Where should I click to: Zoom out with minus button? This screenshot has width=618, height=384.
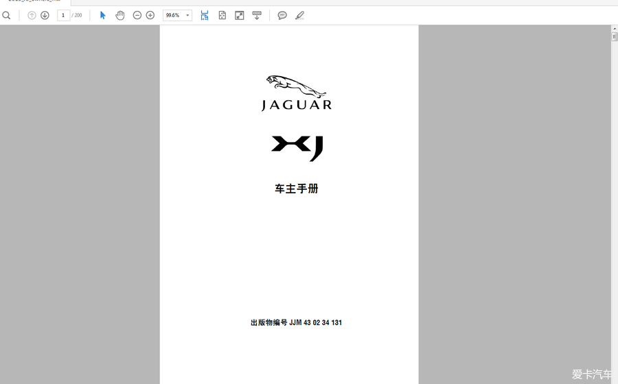point(137,15)
